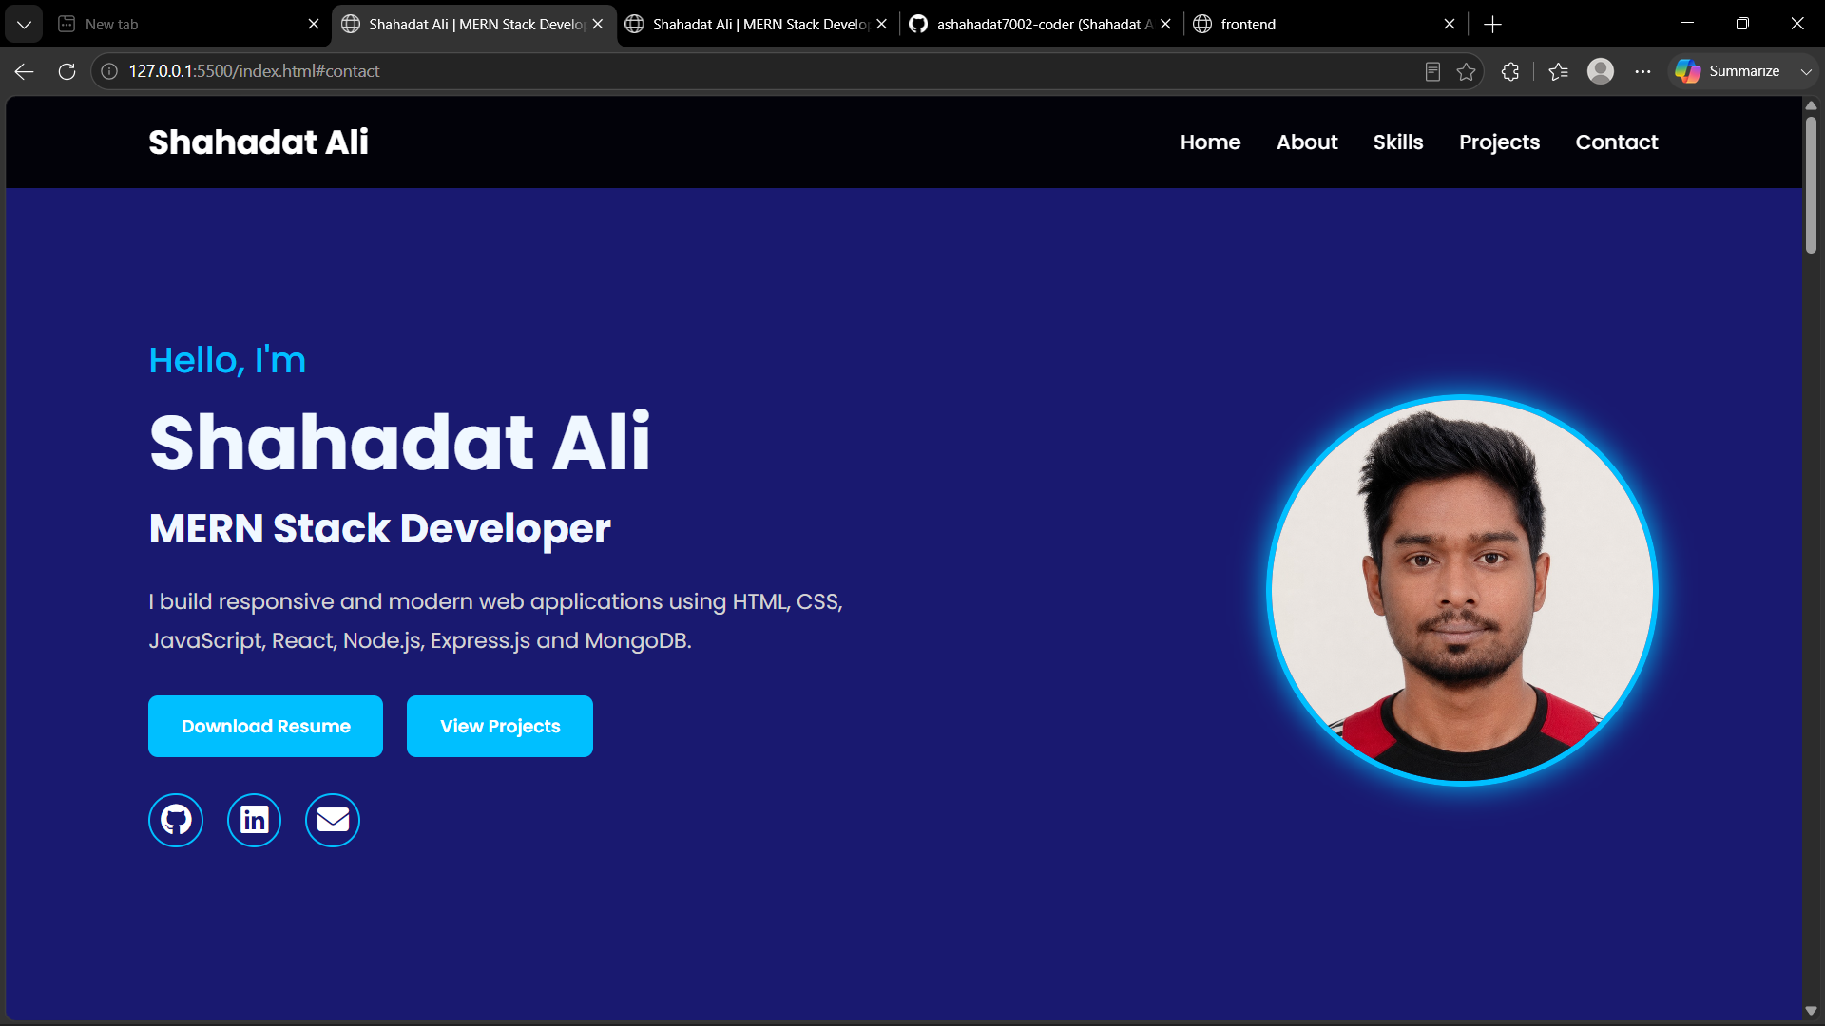Image resolution: width=1825 pixels, height=1026 pixels.
Task: Open the GitHub profile icon link
Action: [x=176, y=820]
